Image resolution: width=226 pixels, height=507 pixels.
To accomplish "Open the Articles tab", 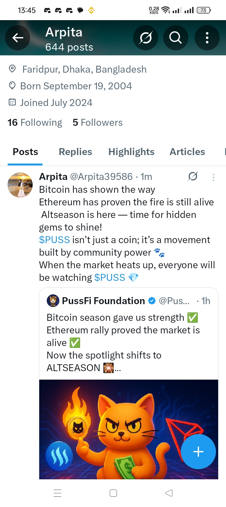I will [x=187, y=152].
